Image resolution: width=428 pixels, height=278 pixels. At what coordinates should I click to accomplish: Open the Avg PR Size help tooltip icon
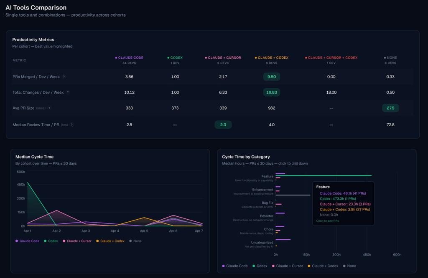click(x=49, y=108)
